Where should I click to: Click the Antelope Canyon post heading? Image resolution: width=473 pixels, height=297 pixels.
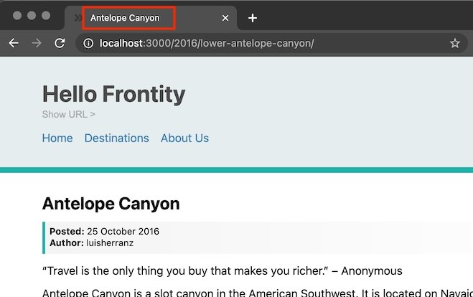pos(111,204)
